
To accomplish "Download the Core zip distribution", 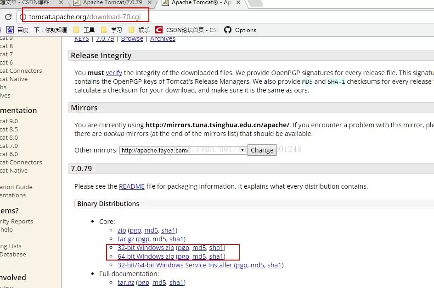I will click(122, 230).
